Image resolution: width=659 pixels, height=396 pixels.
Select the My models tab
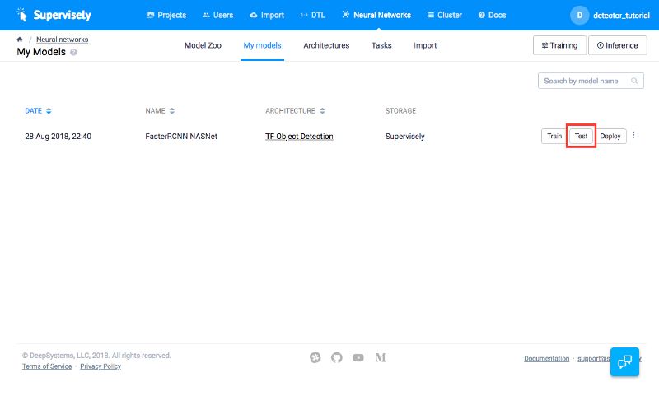(x=262, y=45)
